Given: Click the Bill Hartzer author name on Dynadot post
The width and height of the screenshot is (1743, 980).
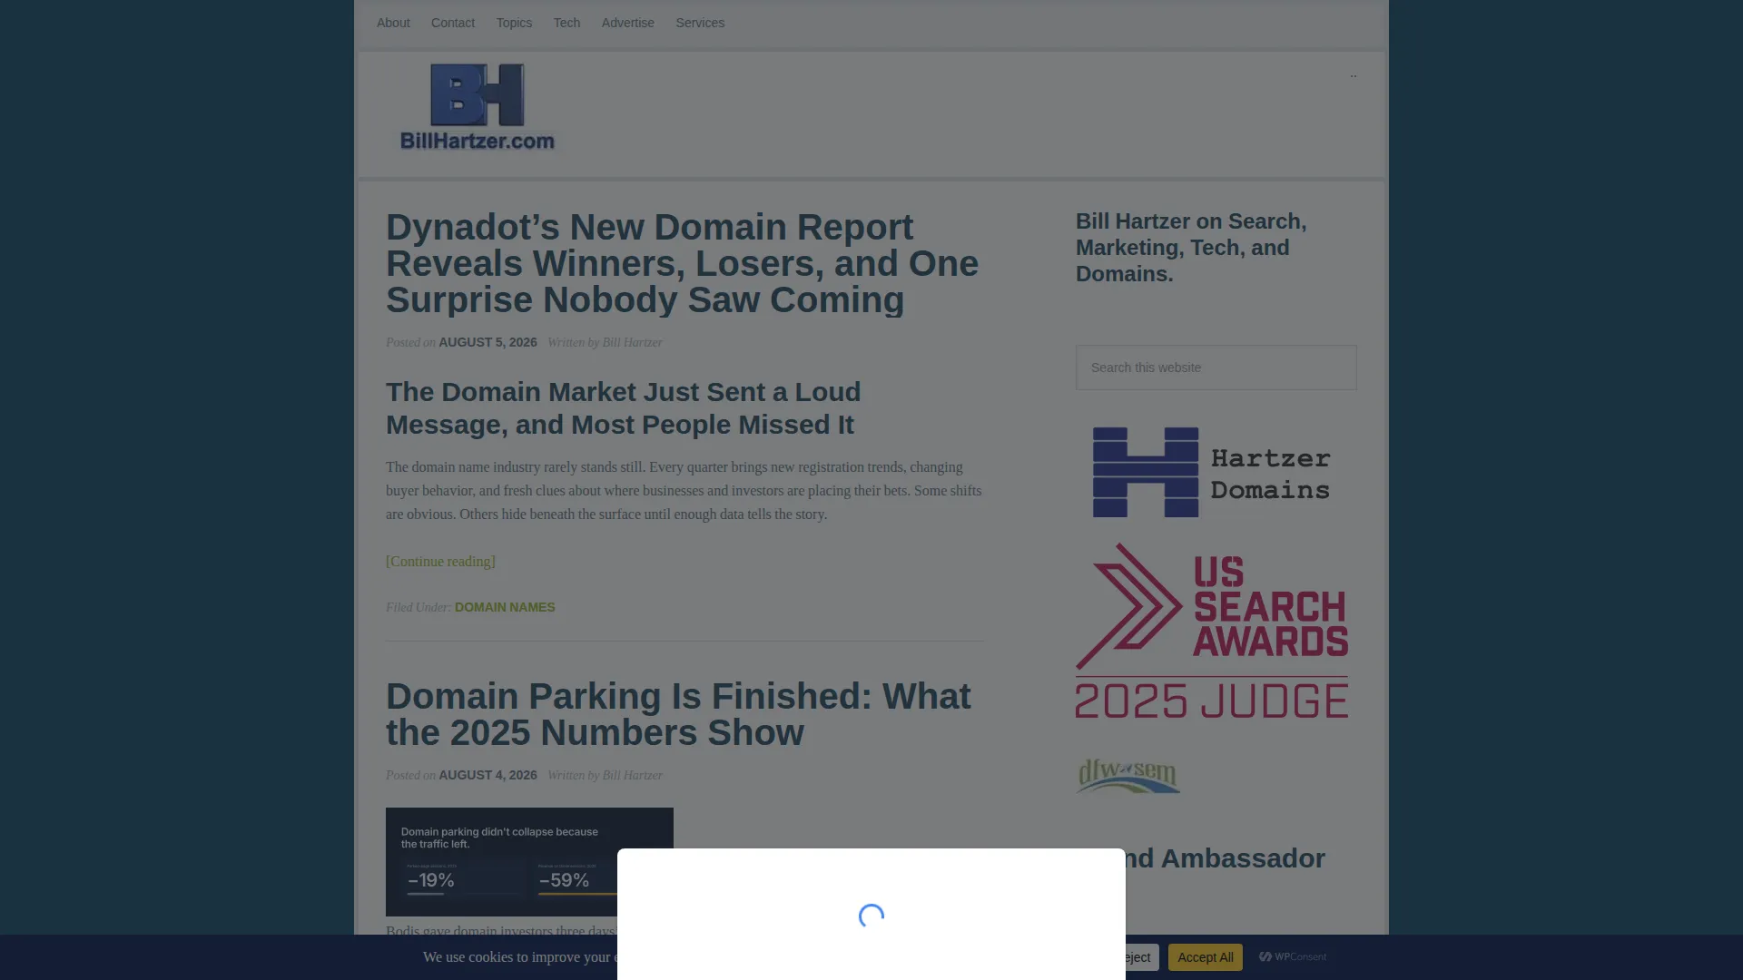Looking at the screenshot, I should pos(632,342).
